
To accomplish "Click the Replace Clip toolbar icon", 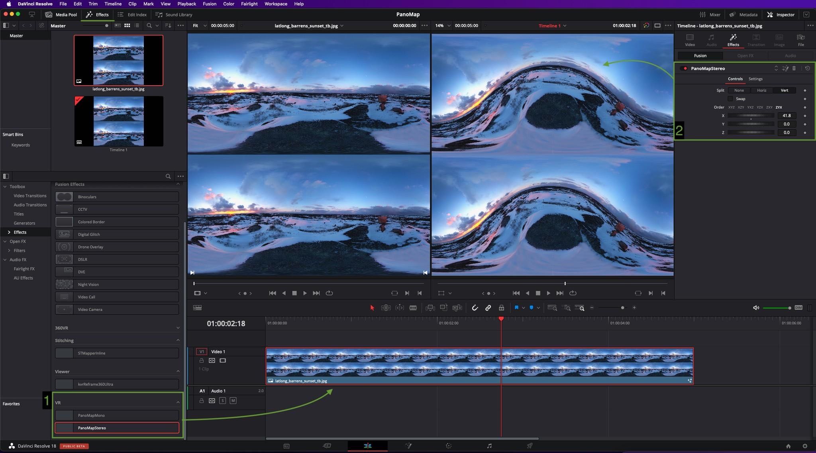I will (x=457, y=308).
